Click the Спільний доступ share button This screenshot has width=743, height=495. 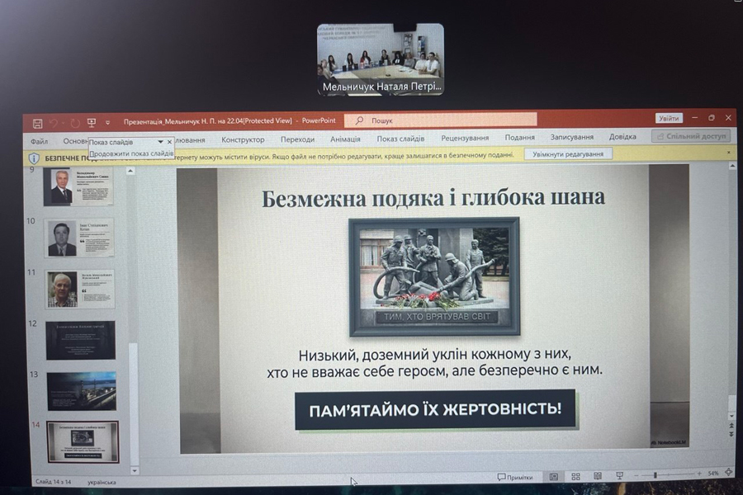(691, 136)
